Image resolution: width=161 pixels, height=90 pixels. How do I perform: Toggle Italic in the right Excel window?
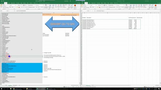pyautogui.click(x=92, y=7)
